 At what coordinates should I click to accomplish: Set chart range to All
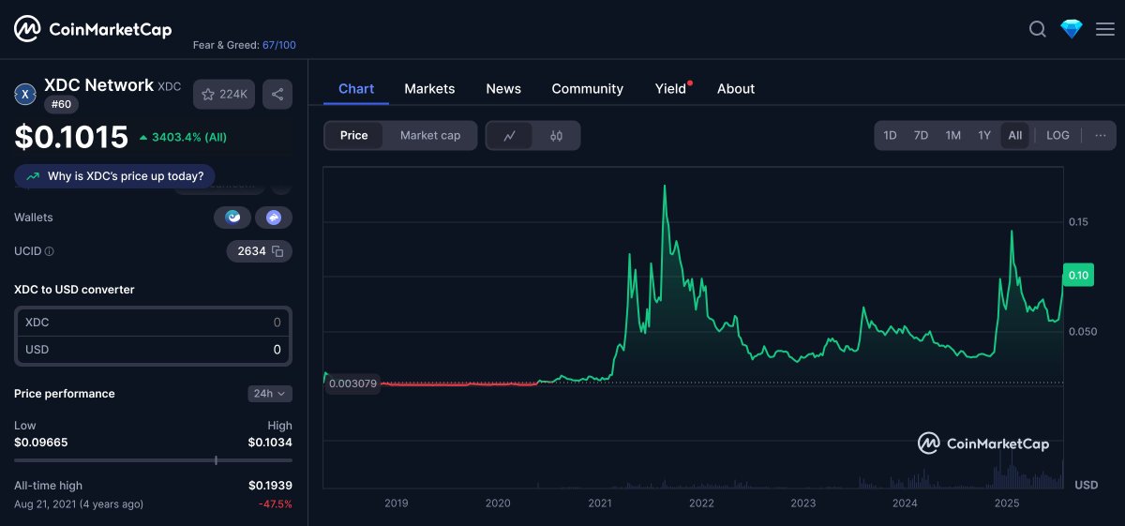[x=1015, y=136]
